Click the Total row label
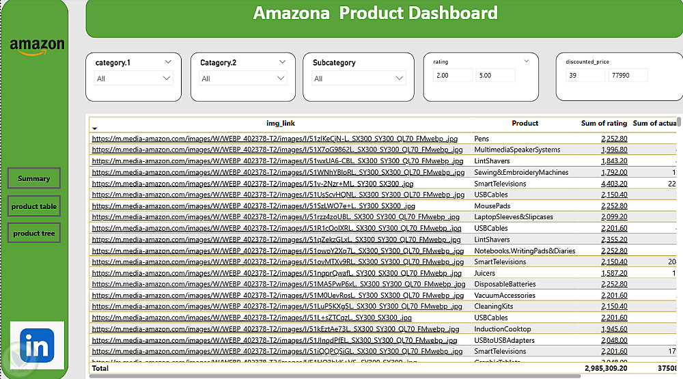The width and height of the screenshot is (683, 379). click(100, 368)
